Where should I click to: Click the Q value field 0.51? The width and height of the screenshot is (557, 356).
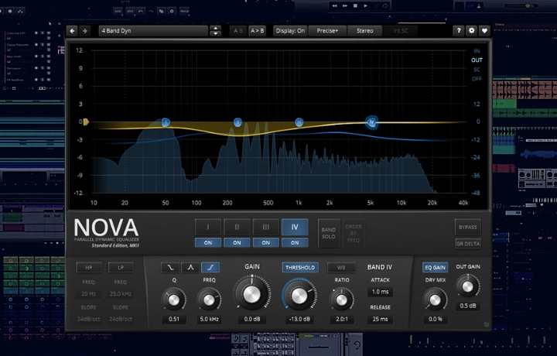174,319
